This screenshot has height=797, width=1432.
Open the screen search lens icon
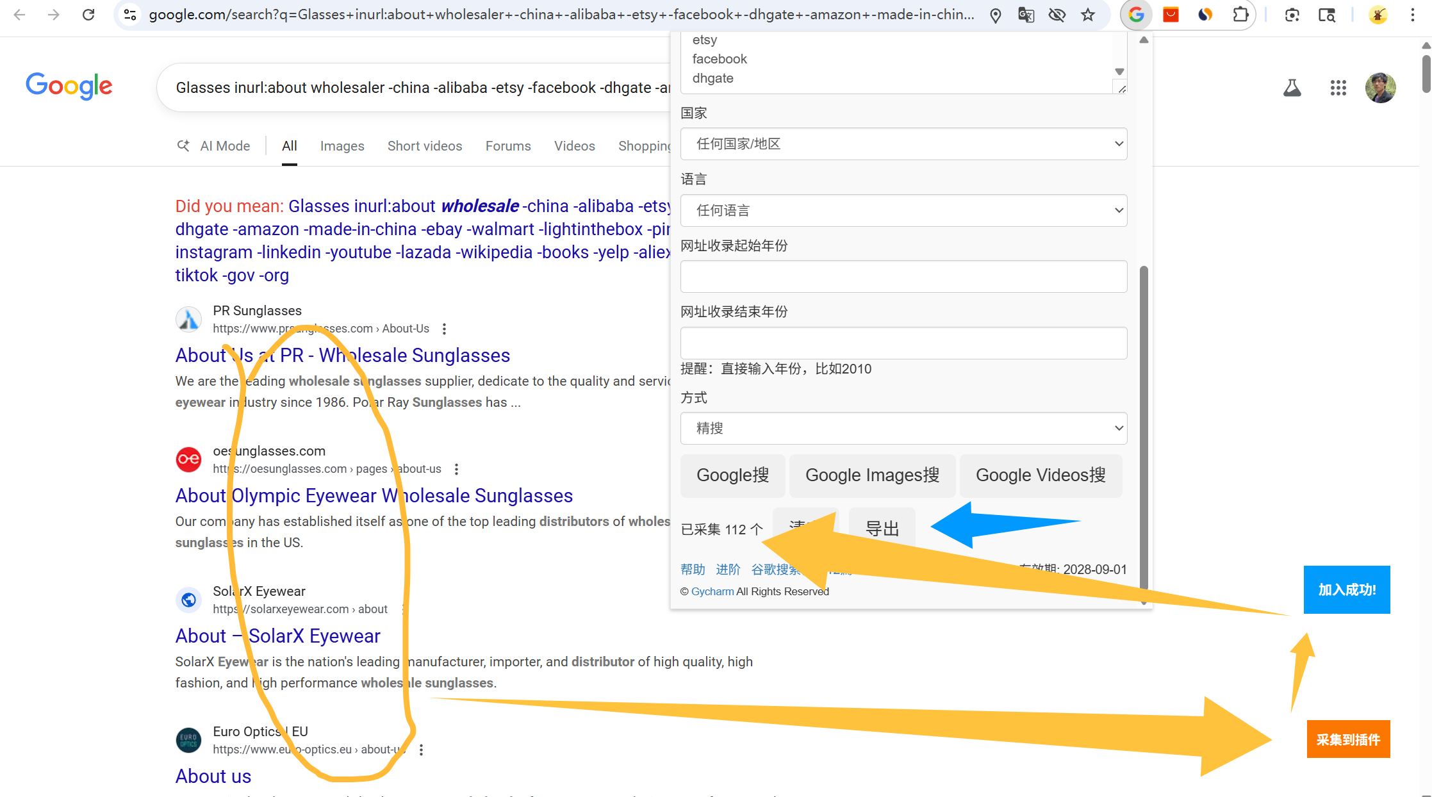click(x=1327, y=15)
